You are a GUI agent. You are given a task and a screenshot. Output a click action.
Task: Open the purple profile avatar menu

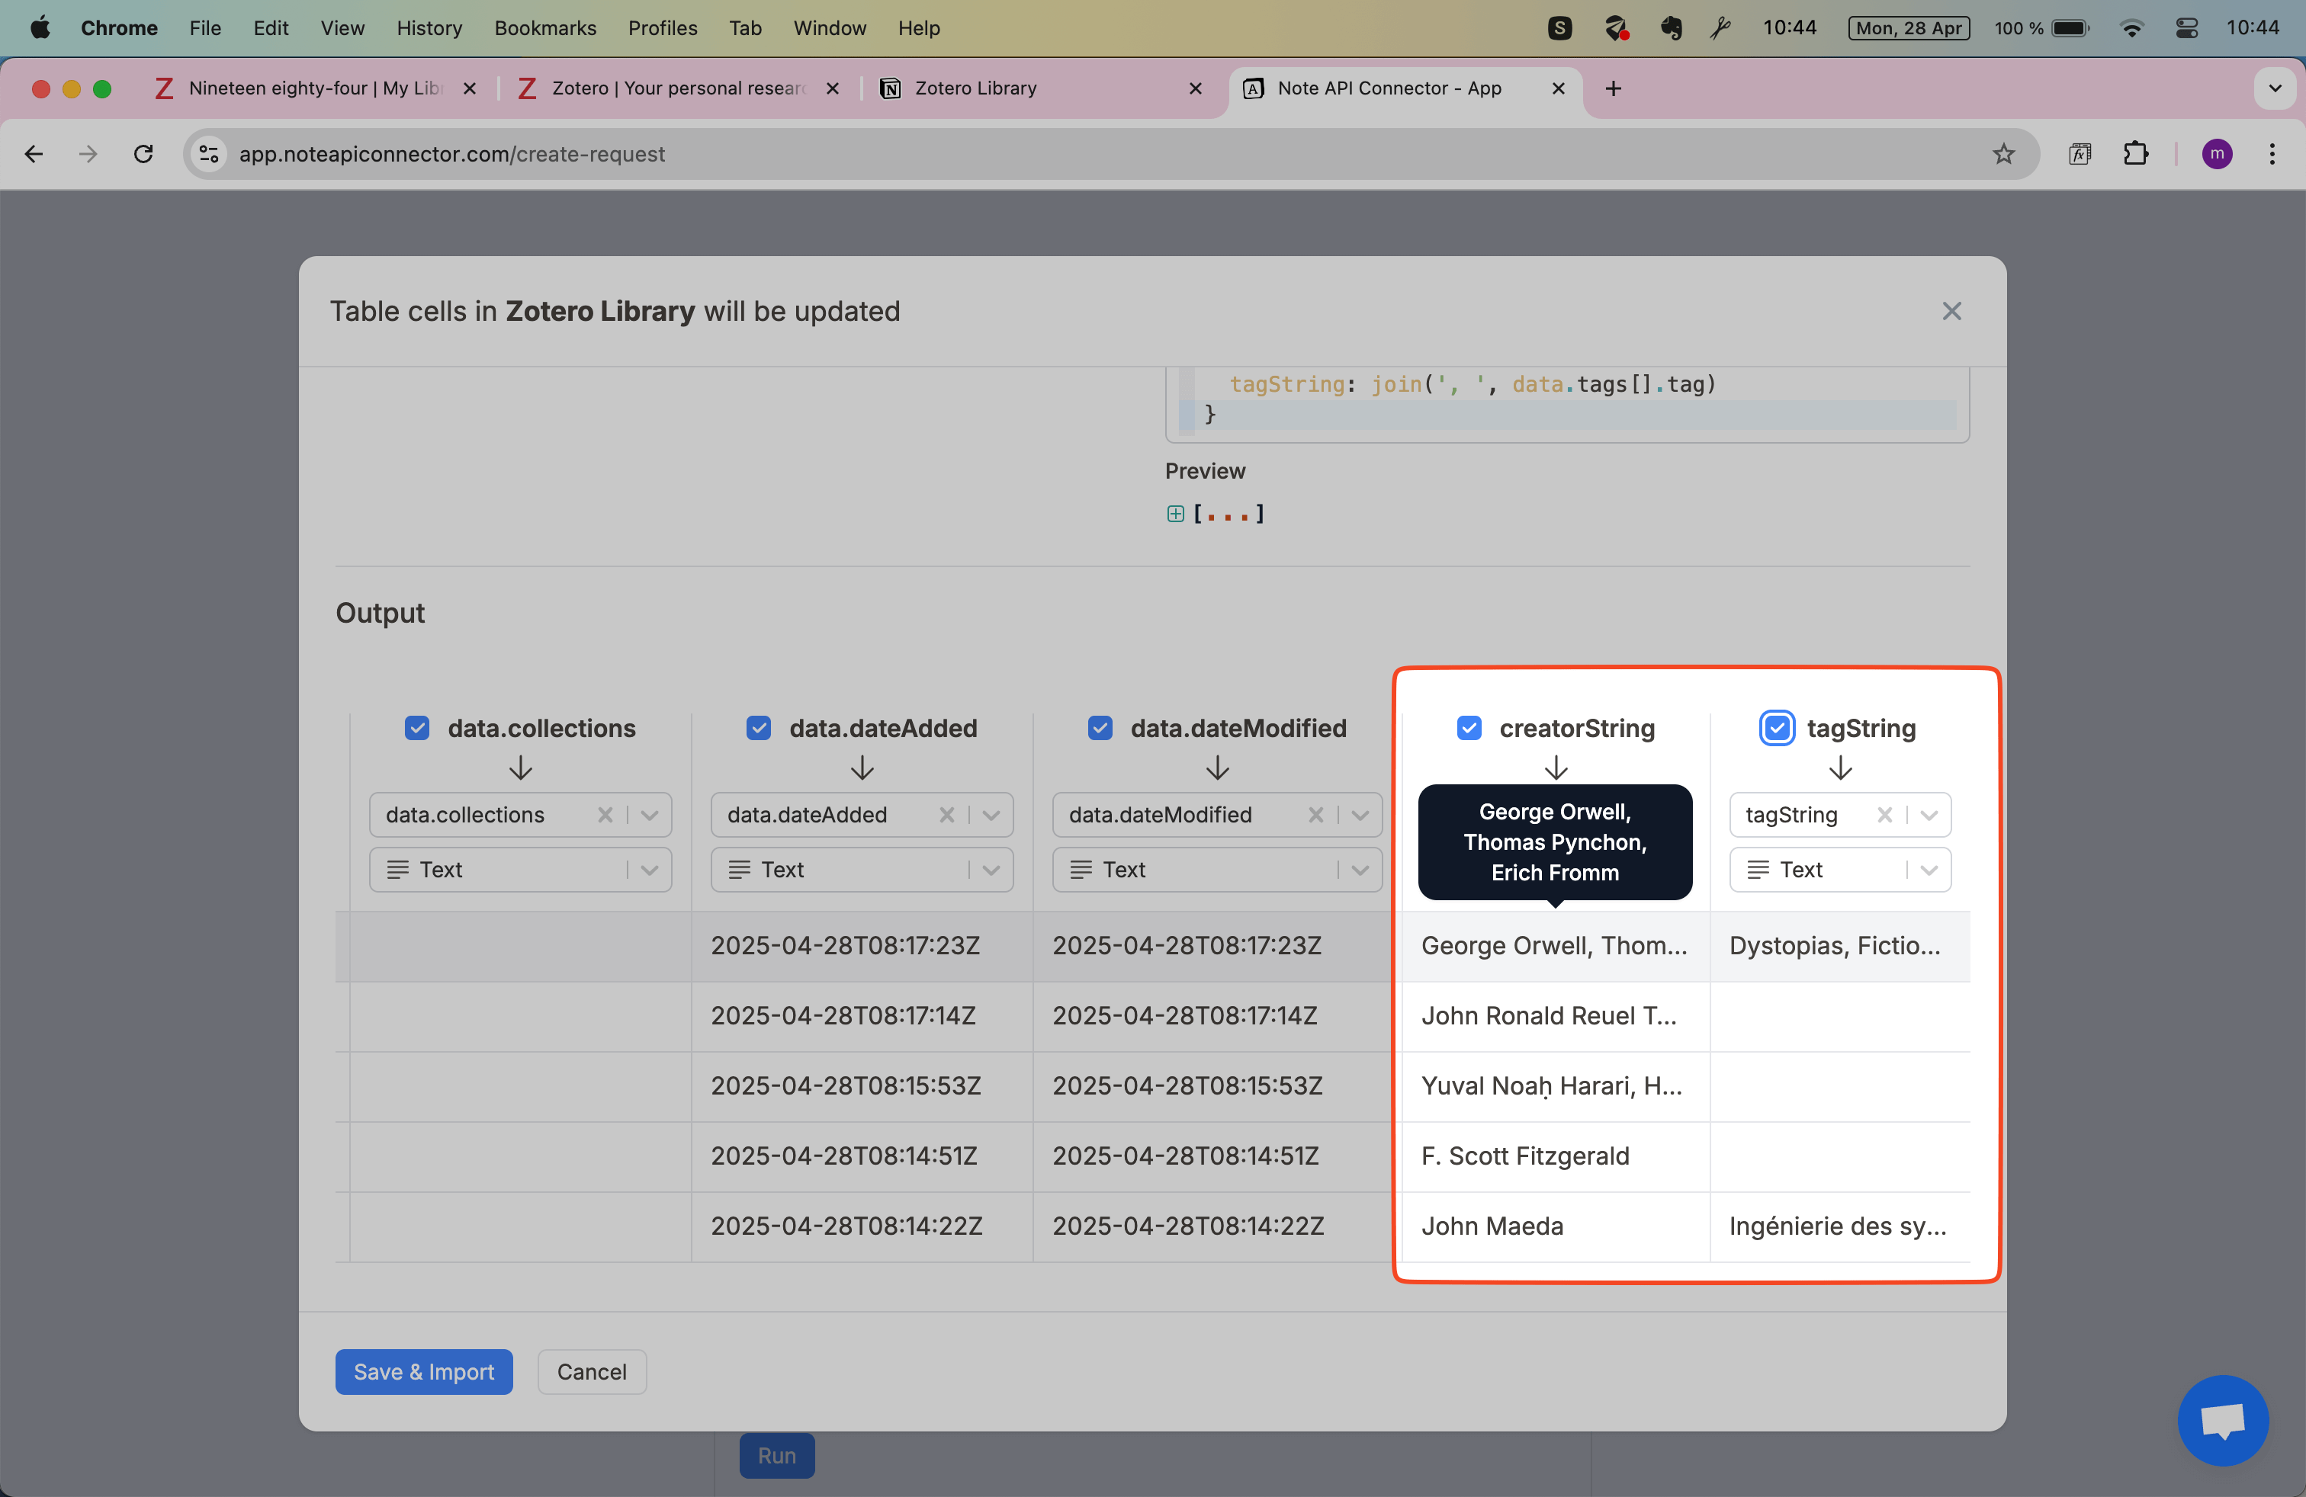click(2217, 154)
